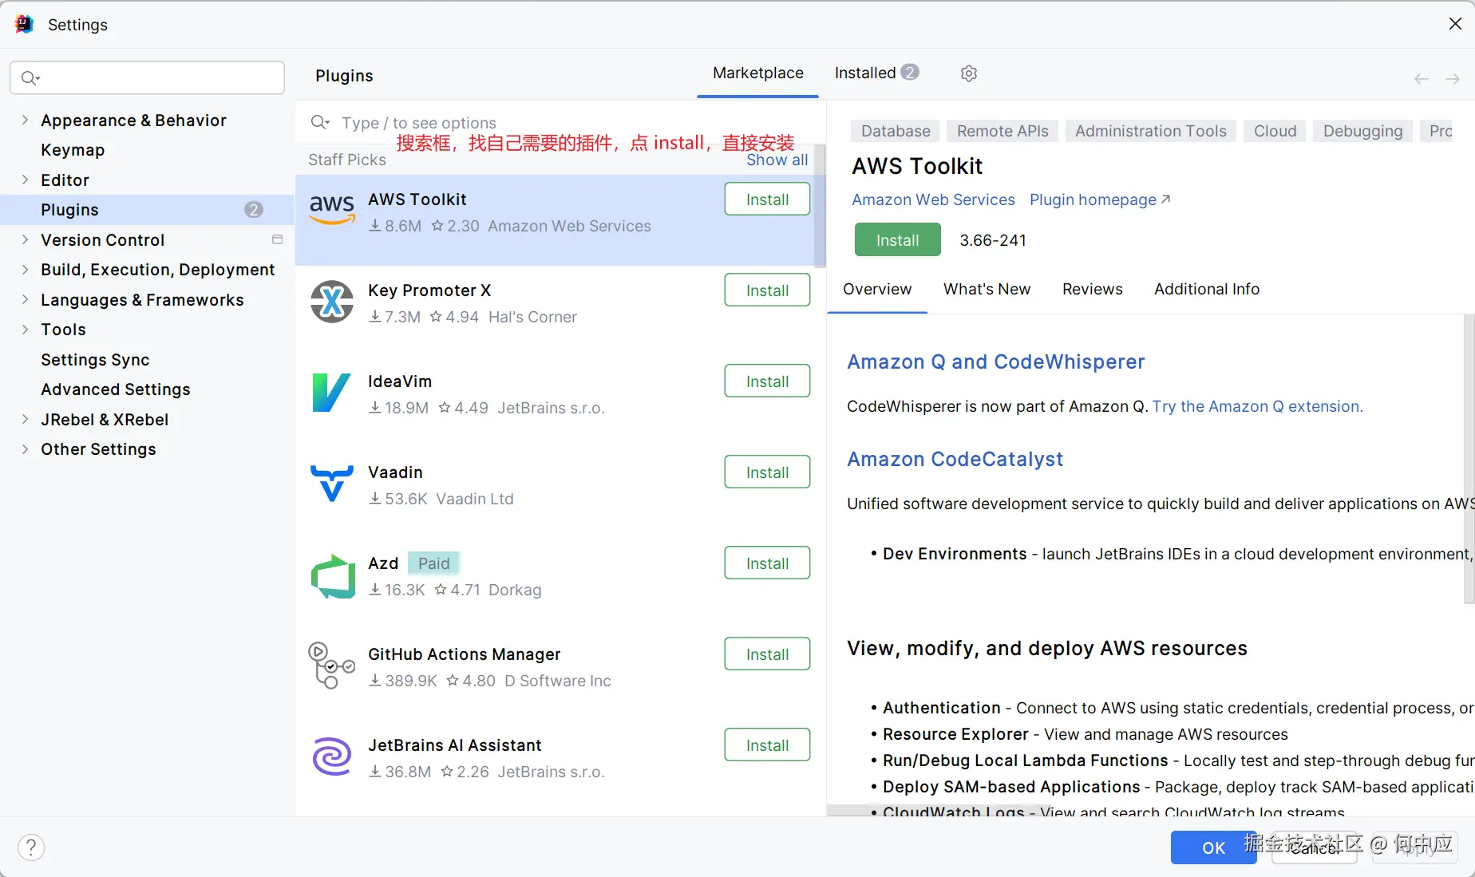The width and height of the screenshot is (1475, 877).
Task: Open the Plugin homepage link
Action: pyautogui.click(x=1100, y=199)
